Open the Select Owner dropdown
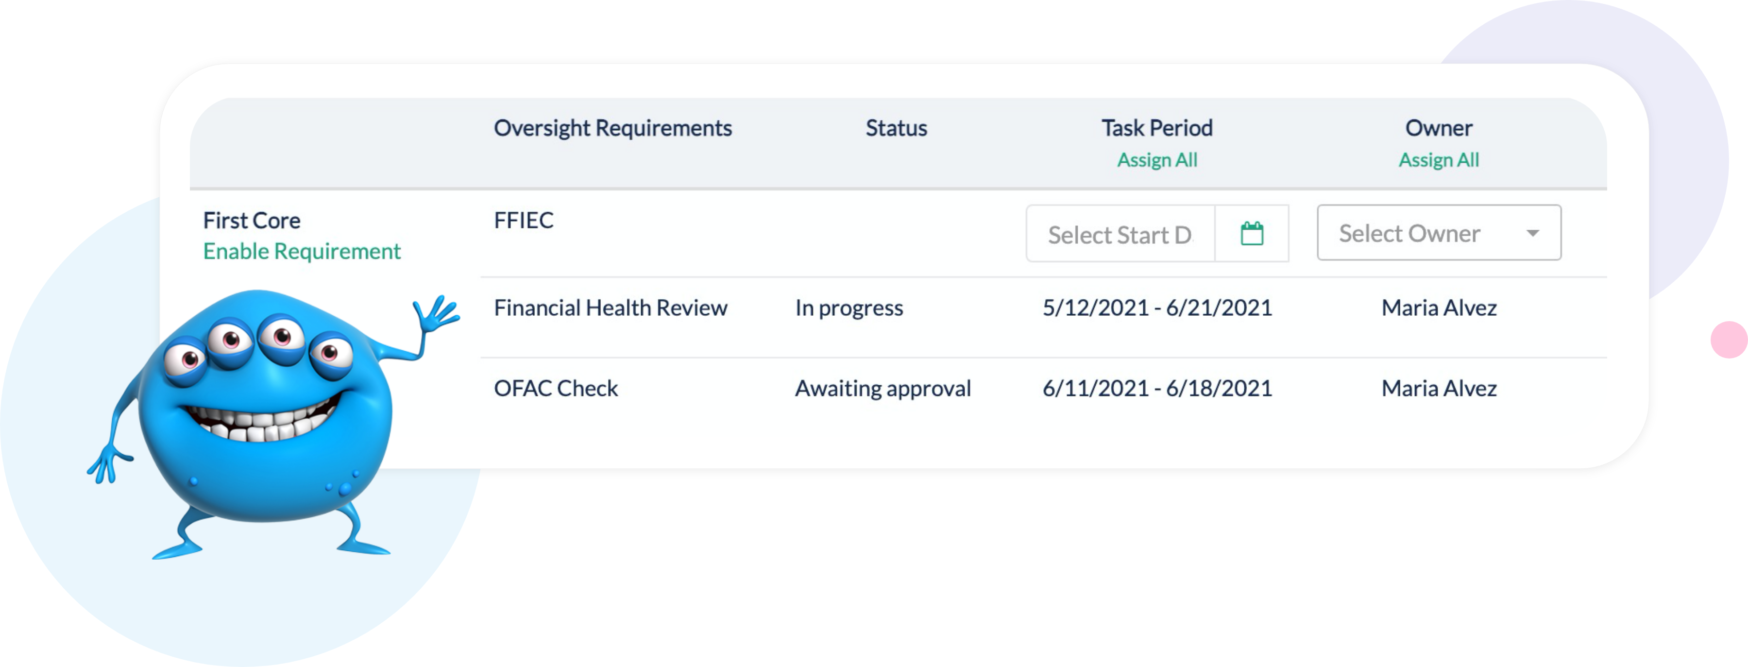The width and height of the screenshot is (1748, 667). [1439, 233]
